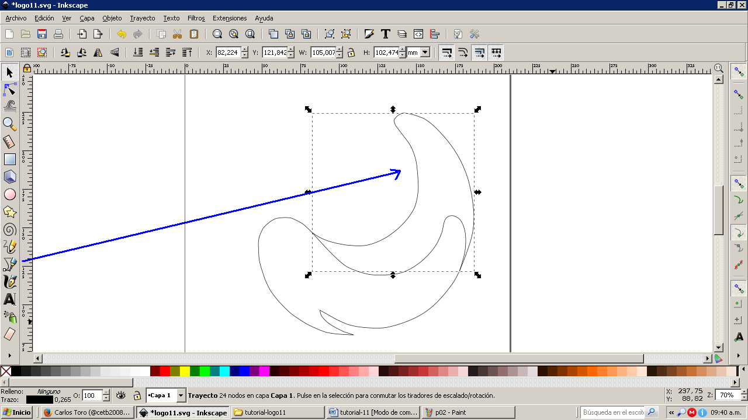
Task: Select the Bezier pen tool
Action: [9, 264]
